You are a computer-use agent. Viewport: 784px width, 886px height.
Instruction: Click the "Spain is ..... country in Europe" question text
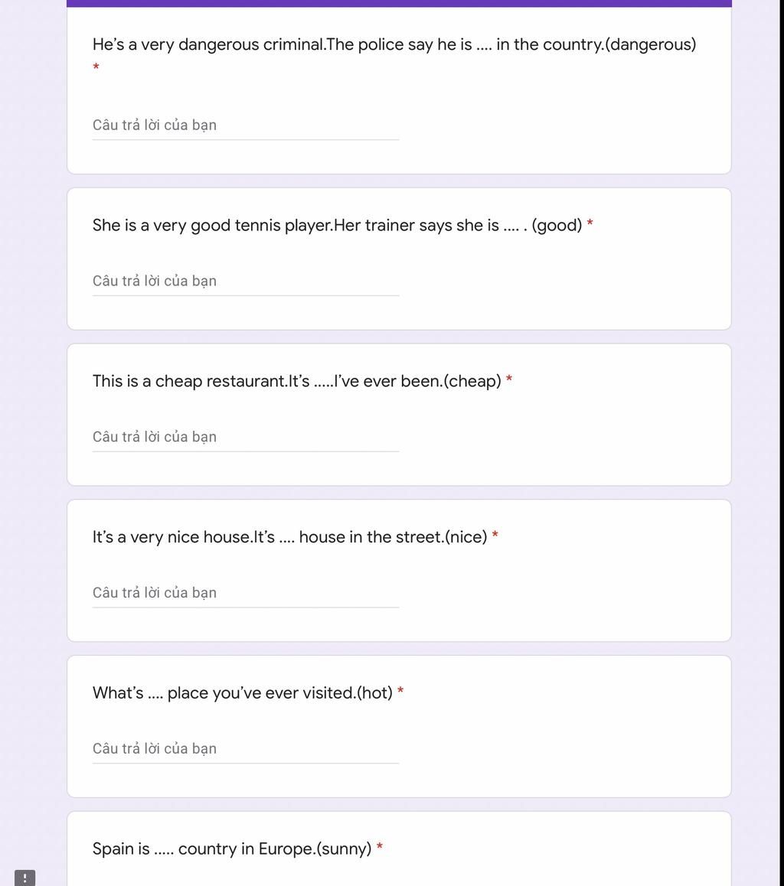coord(232,849)
